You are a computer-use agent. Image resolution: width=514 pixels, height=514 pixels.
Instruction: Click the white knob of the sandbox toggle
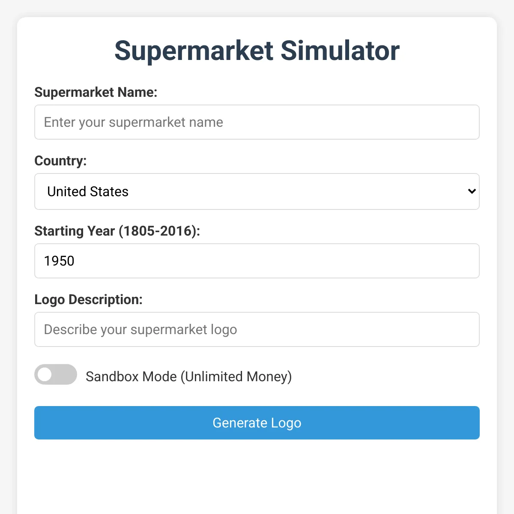tap(45, 374)
